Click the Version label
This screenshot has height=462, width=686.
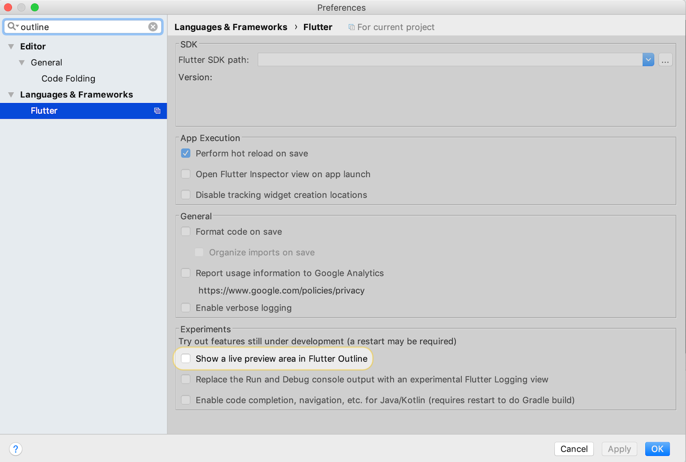pos(196,77)
